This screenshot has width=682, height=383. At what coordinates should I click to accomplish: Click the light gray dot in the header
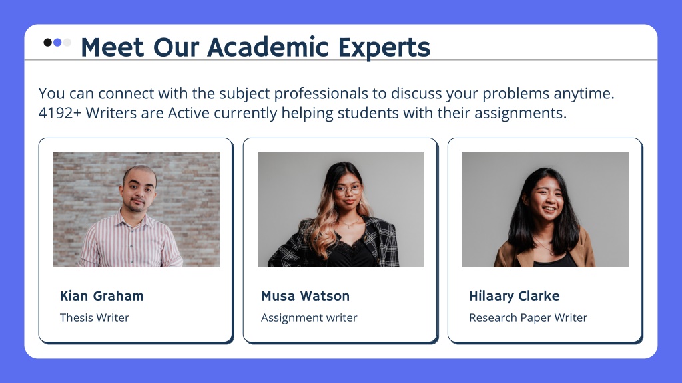click(67, 42)
